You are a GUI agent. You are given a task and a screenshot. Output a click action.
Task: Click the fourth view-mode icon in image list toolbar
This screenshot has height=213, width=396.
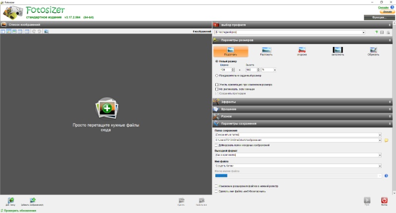[x=20, y=32]
